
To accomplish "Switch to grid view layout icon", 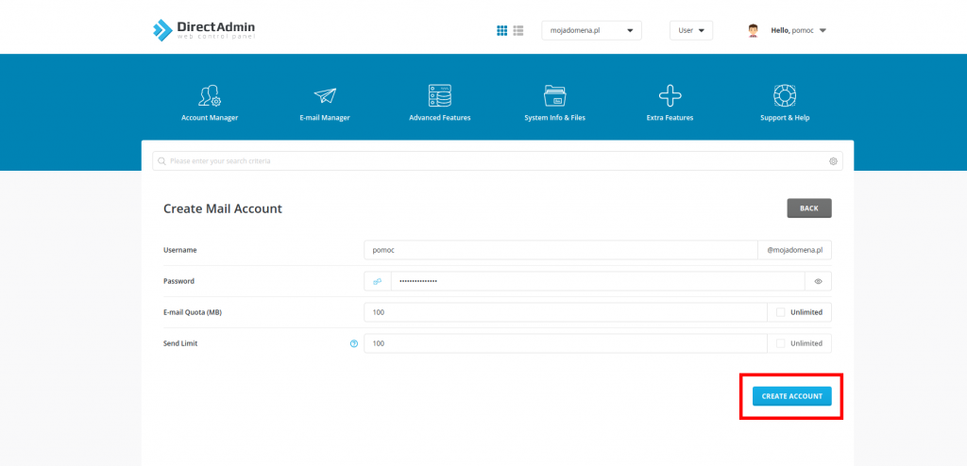I will tap(502, 30).
